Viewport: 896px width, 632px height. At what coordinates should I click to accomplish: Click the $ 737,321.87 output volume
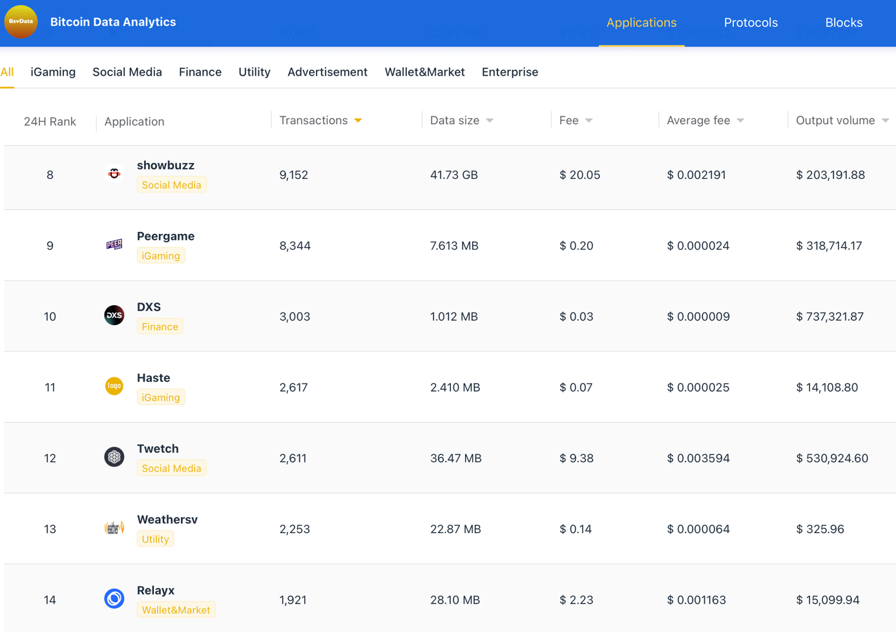point(829,317)
